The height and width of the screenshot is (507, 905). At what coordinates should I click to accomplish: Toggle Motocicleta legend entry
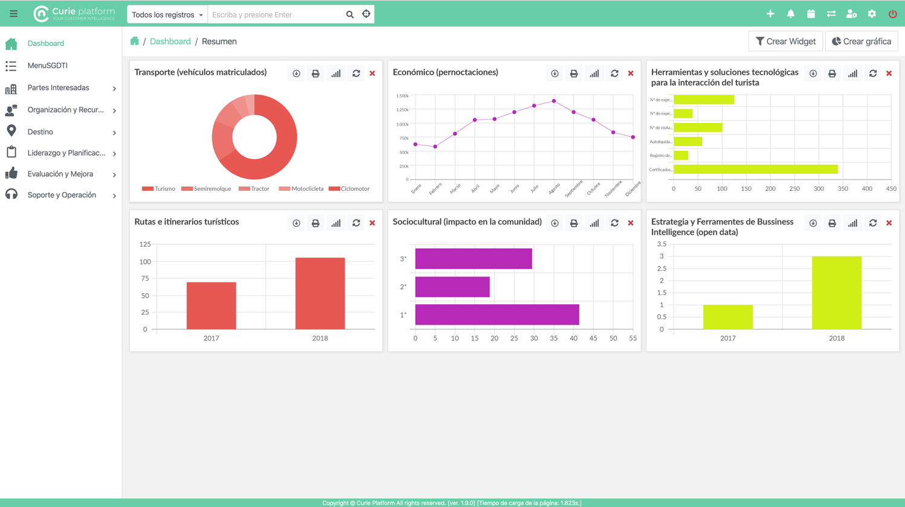[301, 189]
